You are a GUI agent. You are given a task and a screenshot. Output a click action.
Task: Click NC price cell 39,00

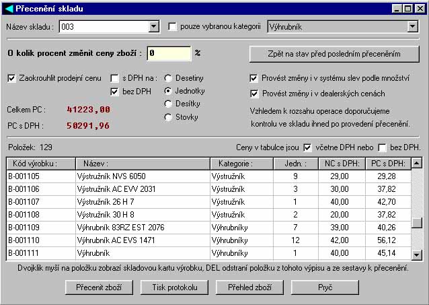point(342,228)
